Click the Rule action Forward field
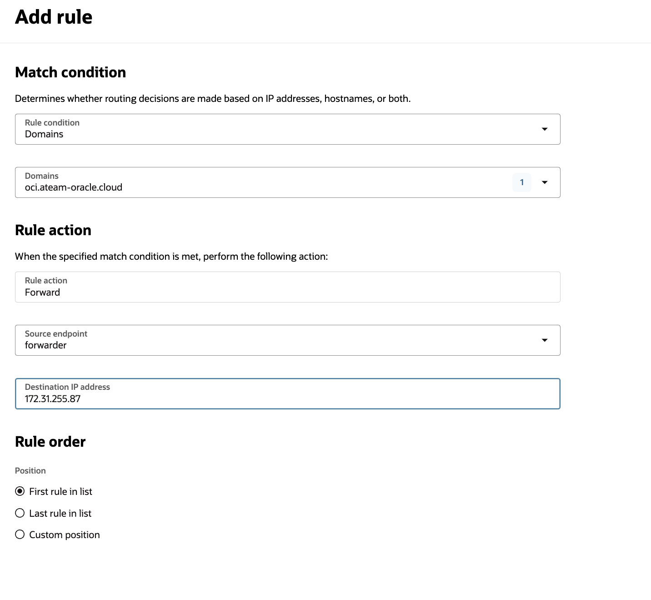This screenshot has width=651, height=600. [x=287, y=287]
